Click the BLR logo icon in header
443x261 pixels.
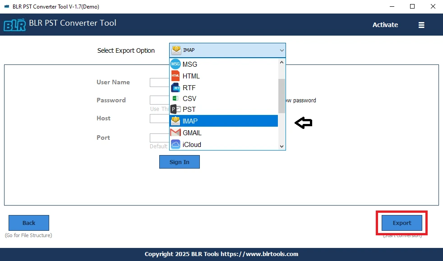click(x=15, y=25)
